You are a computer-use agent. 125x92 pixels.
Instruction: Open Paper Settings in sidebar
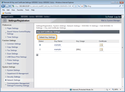coord(13,28)
